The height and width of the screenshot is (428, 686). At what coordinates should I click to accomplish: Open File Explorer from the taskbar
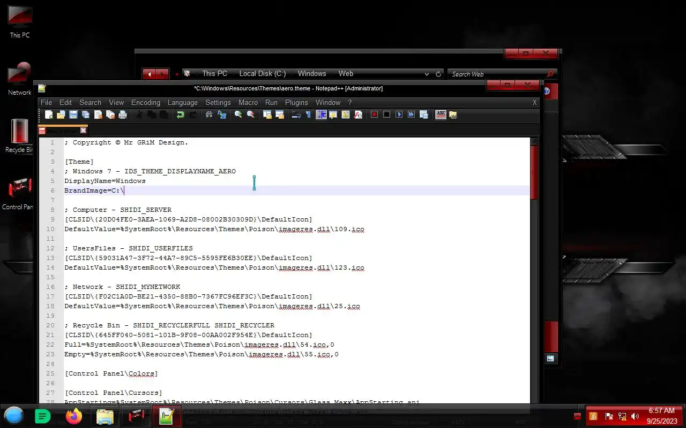click(105, 416)
